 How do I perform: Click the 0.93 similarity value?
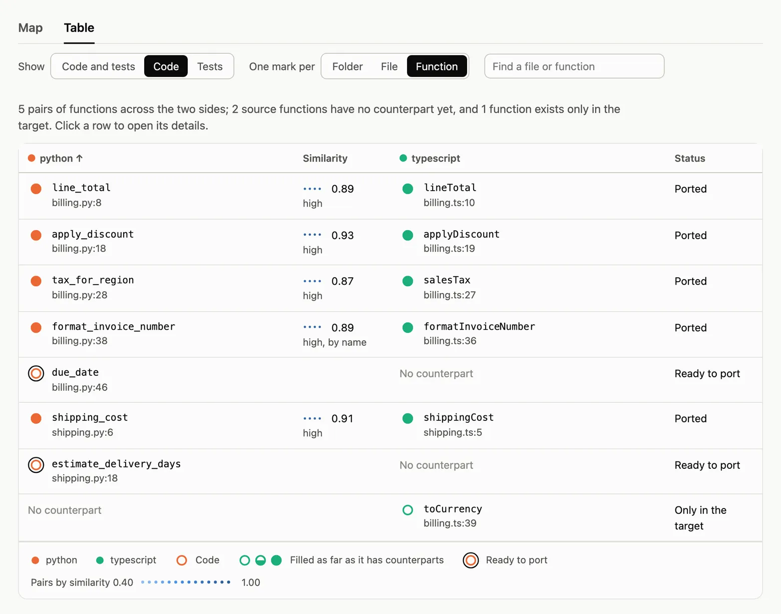pyautogui.click(x=342, y=235)
